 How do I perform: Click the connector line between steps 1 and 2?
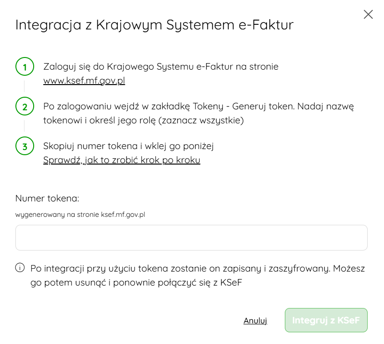25,86
